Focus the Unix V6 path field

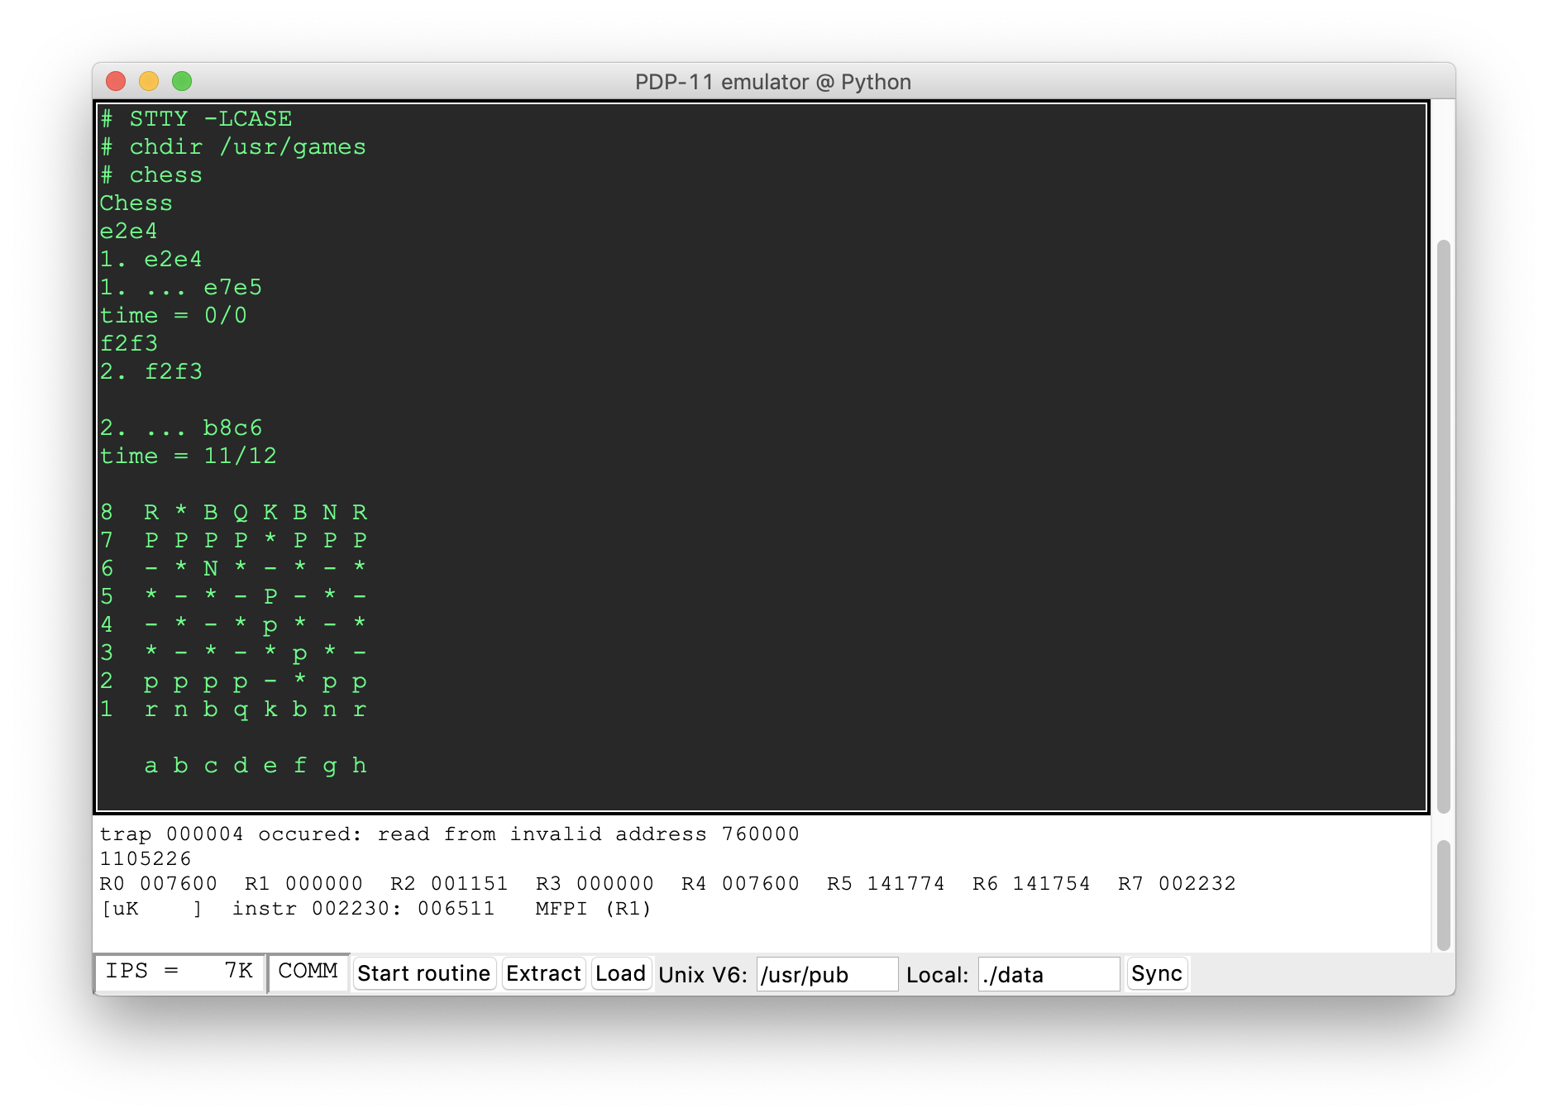coord(826,974)
